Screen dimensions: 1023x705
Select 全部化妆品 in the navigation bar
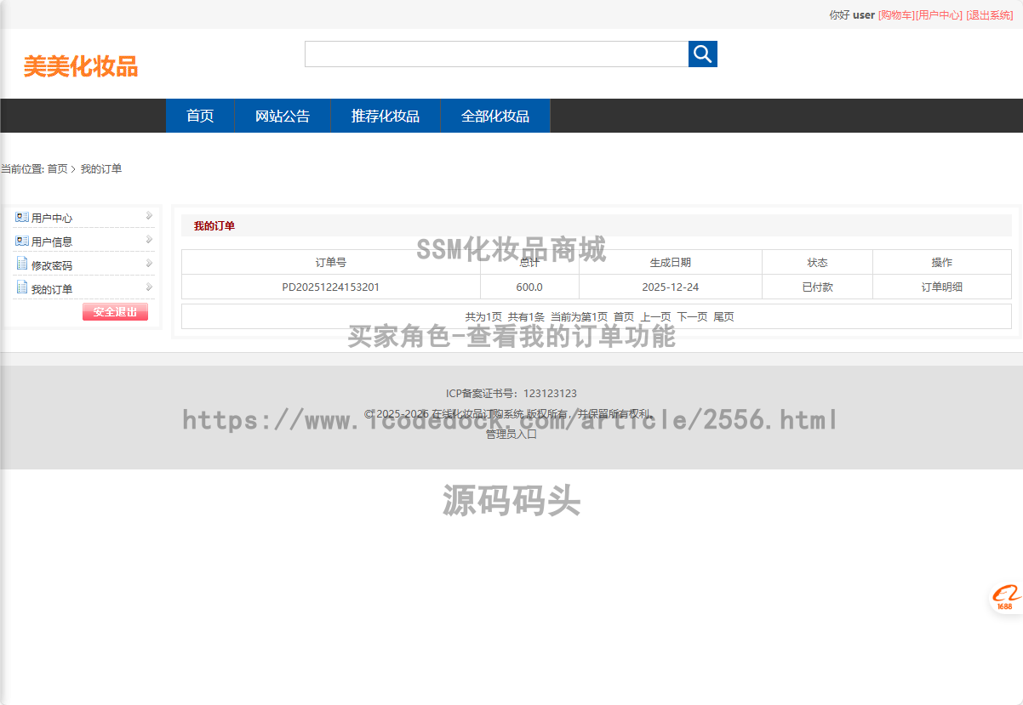pos(495,117)
